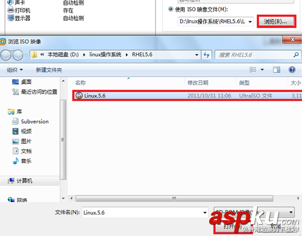Open help with the question mark icon
The image size is (302, 236).
point(292,70)
